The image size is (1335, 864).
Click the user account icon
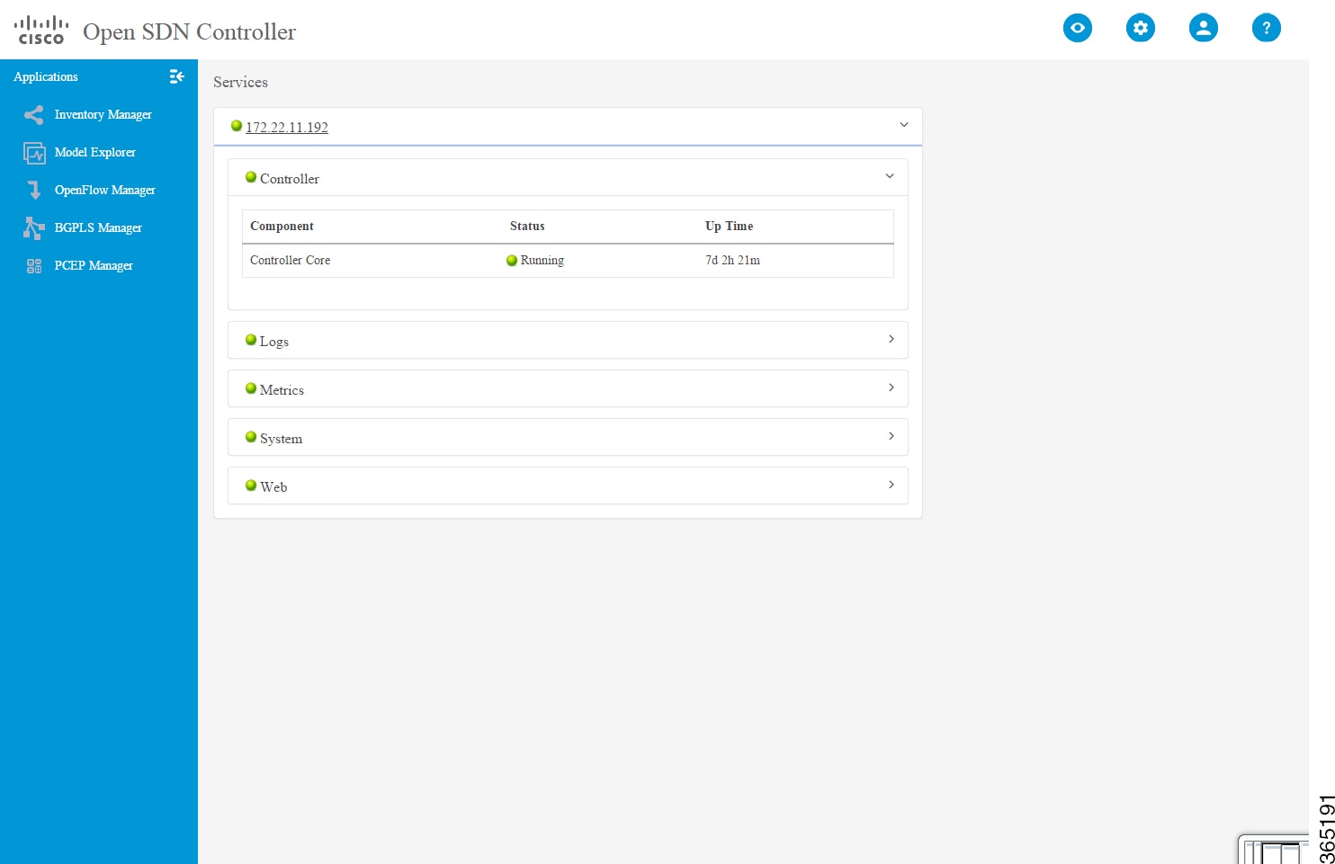(1203, 28)
